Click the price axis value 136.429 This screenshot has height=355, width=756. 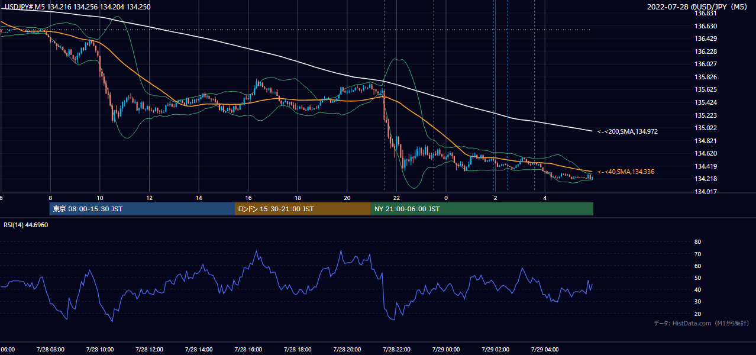(706, 38)
